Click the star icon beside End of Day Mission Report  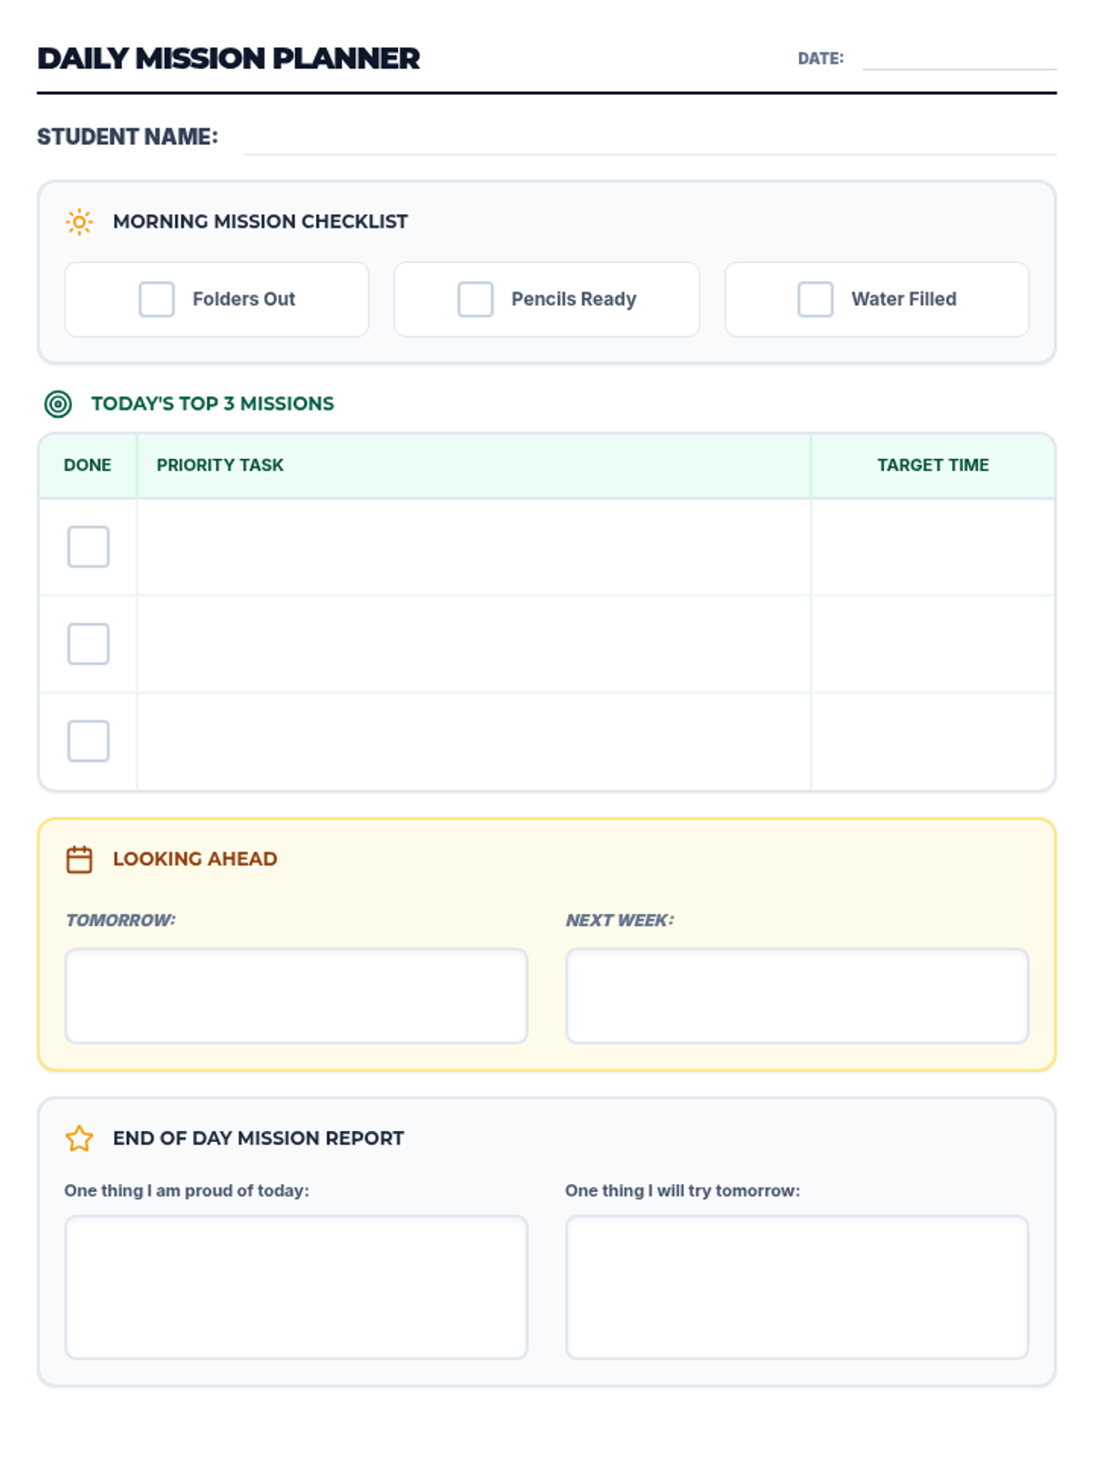79,1138
